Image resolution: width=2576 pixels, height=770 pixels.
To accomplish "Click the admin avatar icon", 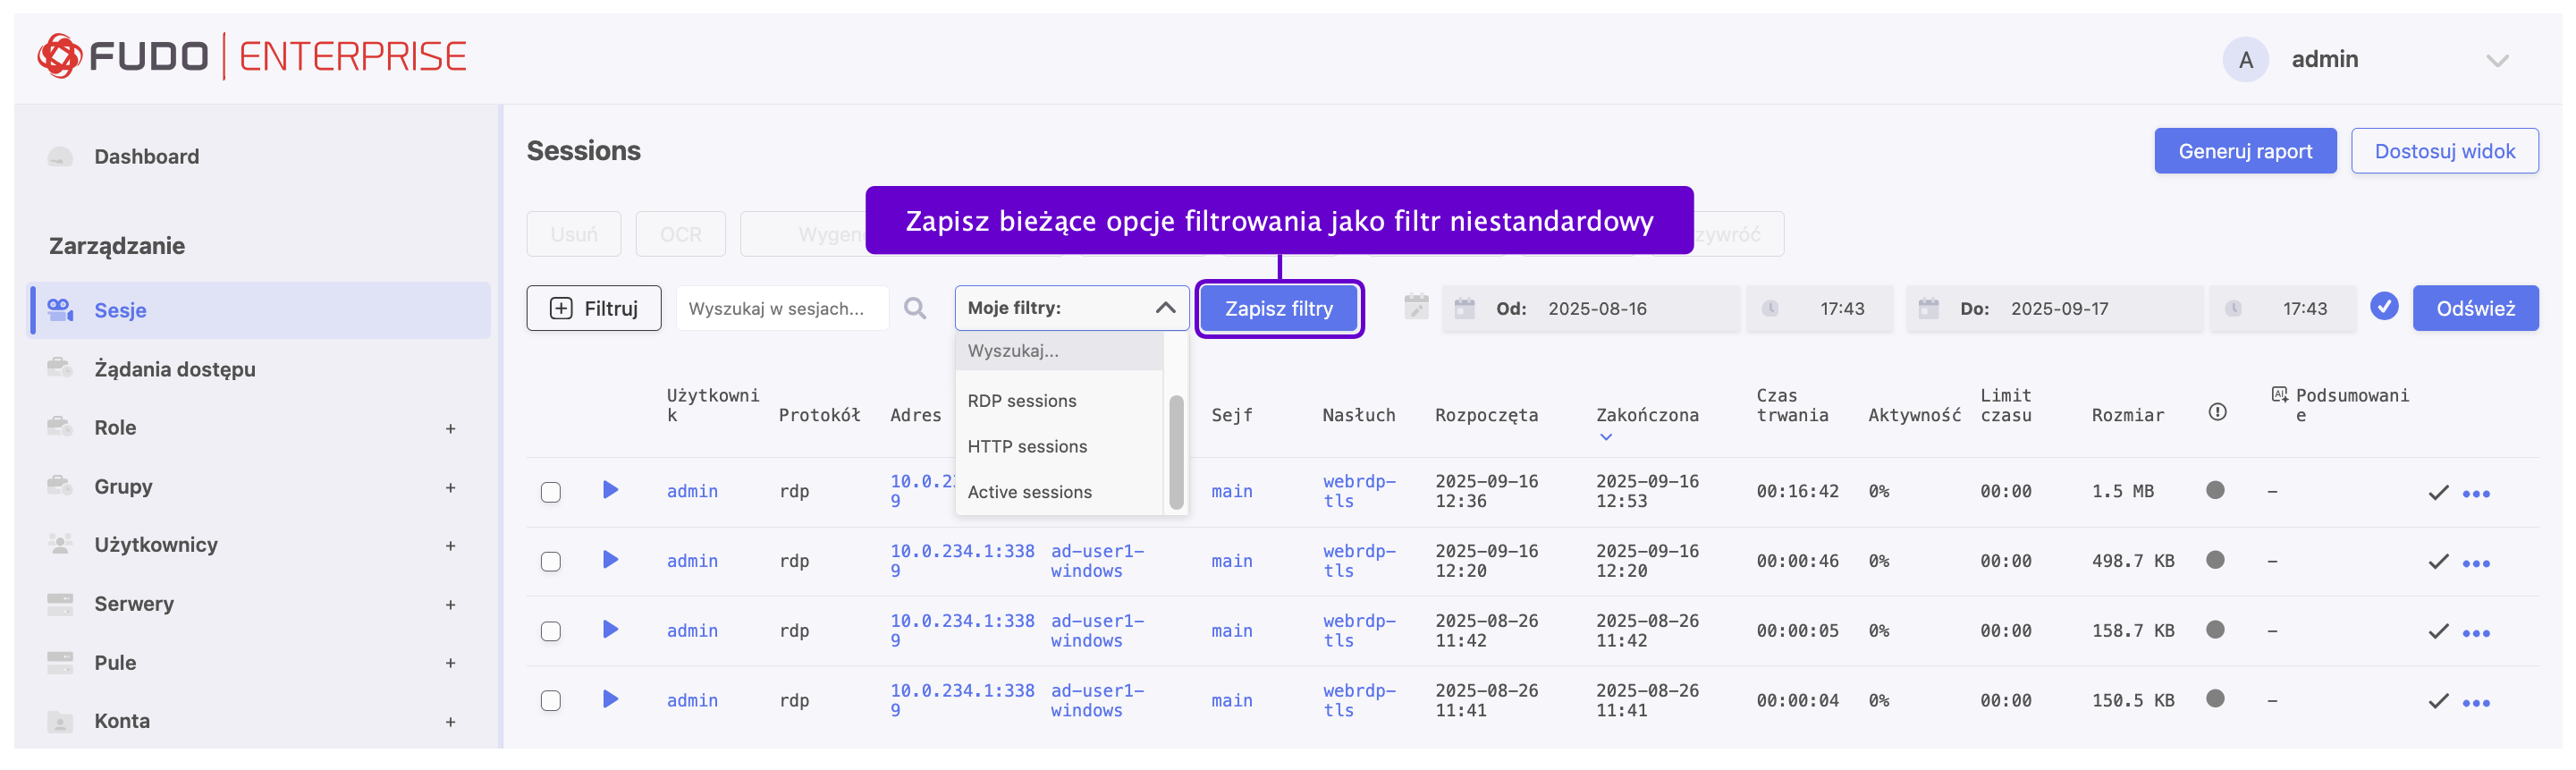I will tap(2245, 60).
